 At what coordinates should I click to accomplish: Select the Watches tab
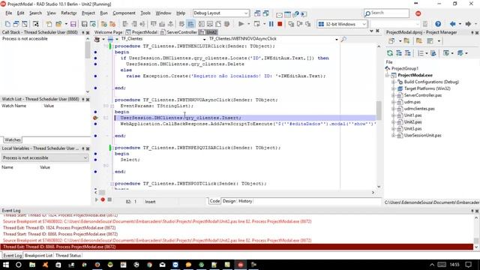click(x=13, y=140)
